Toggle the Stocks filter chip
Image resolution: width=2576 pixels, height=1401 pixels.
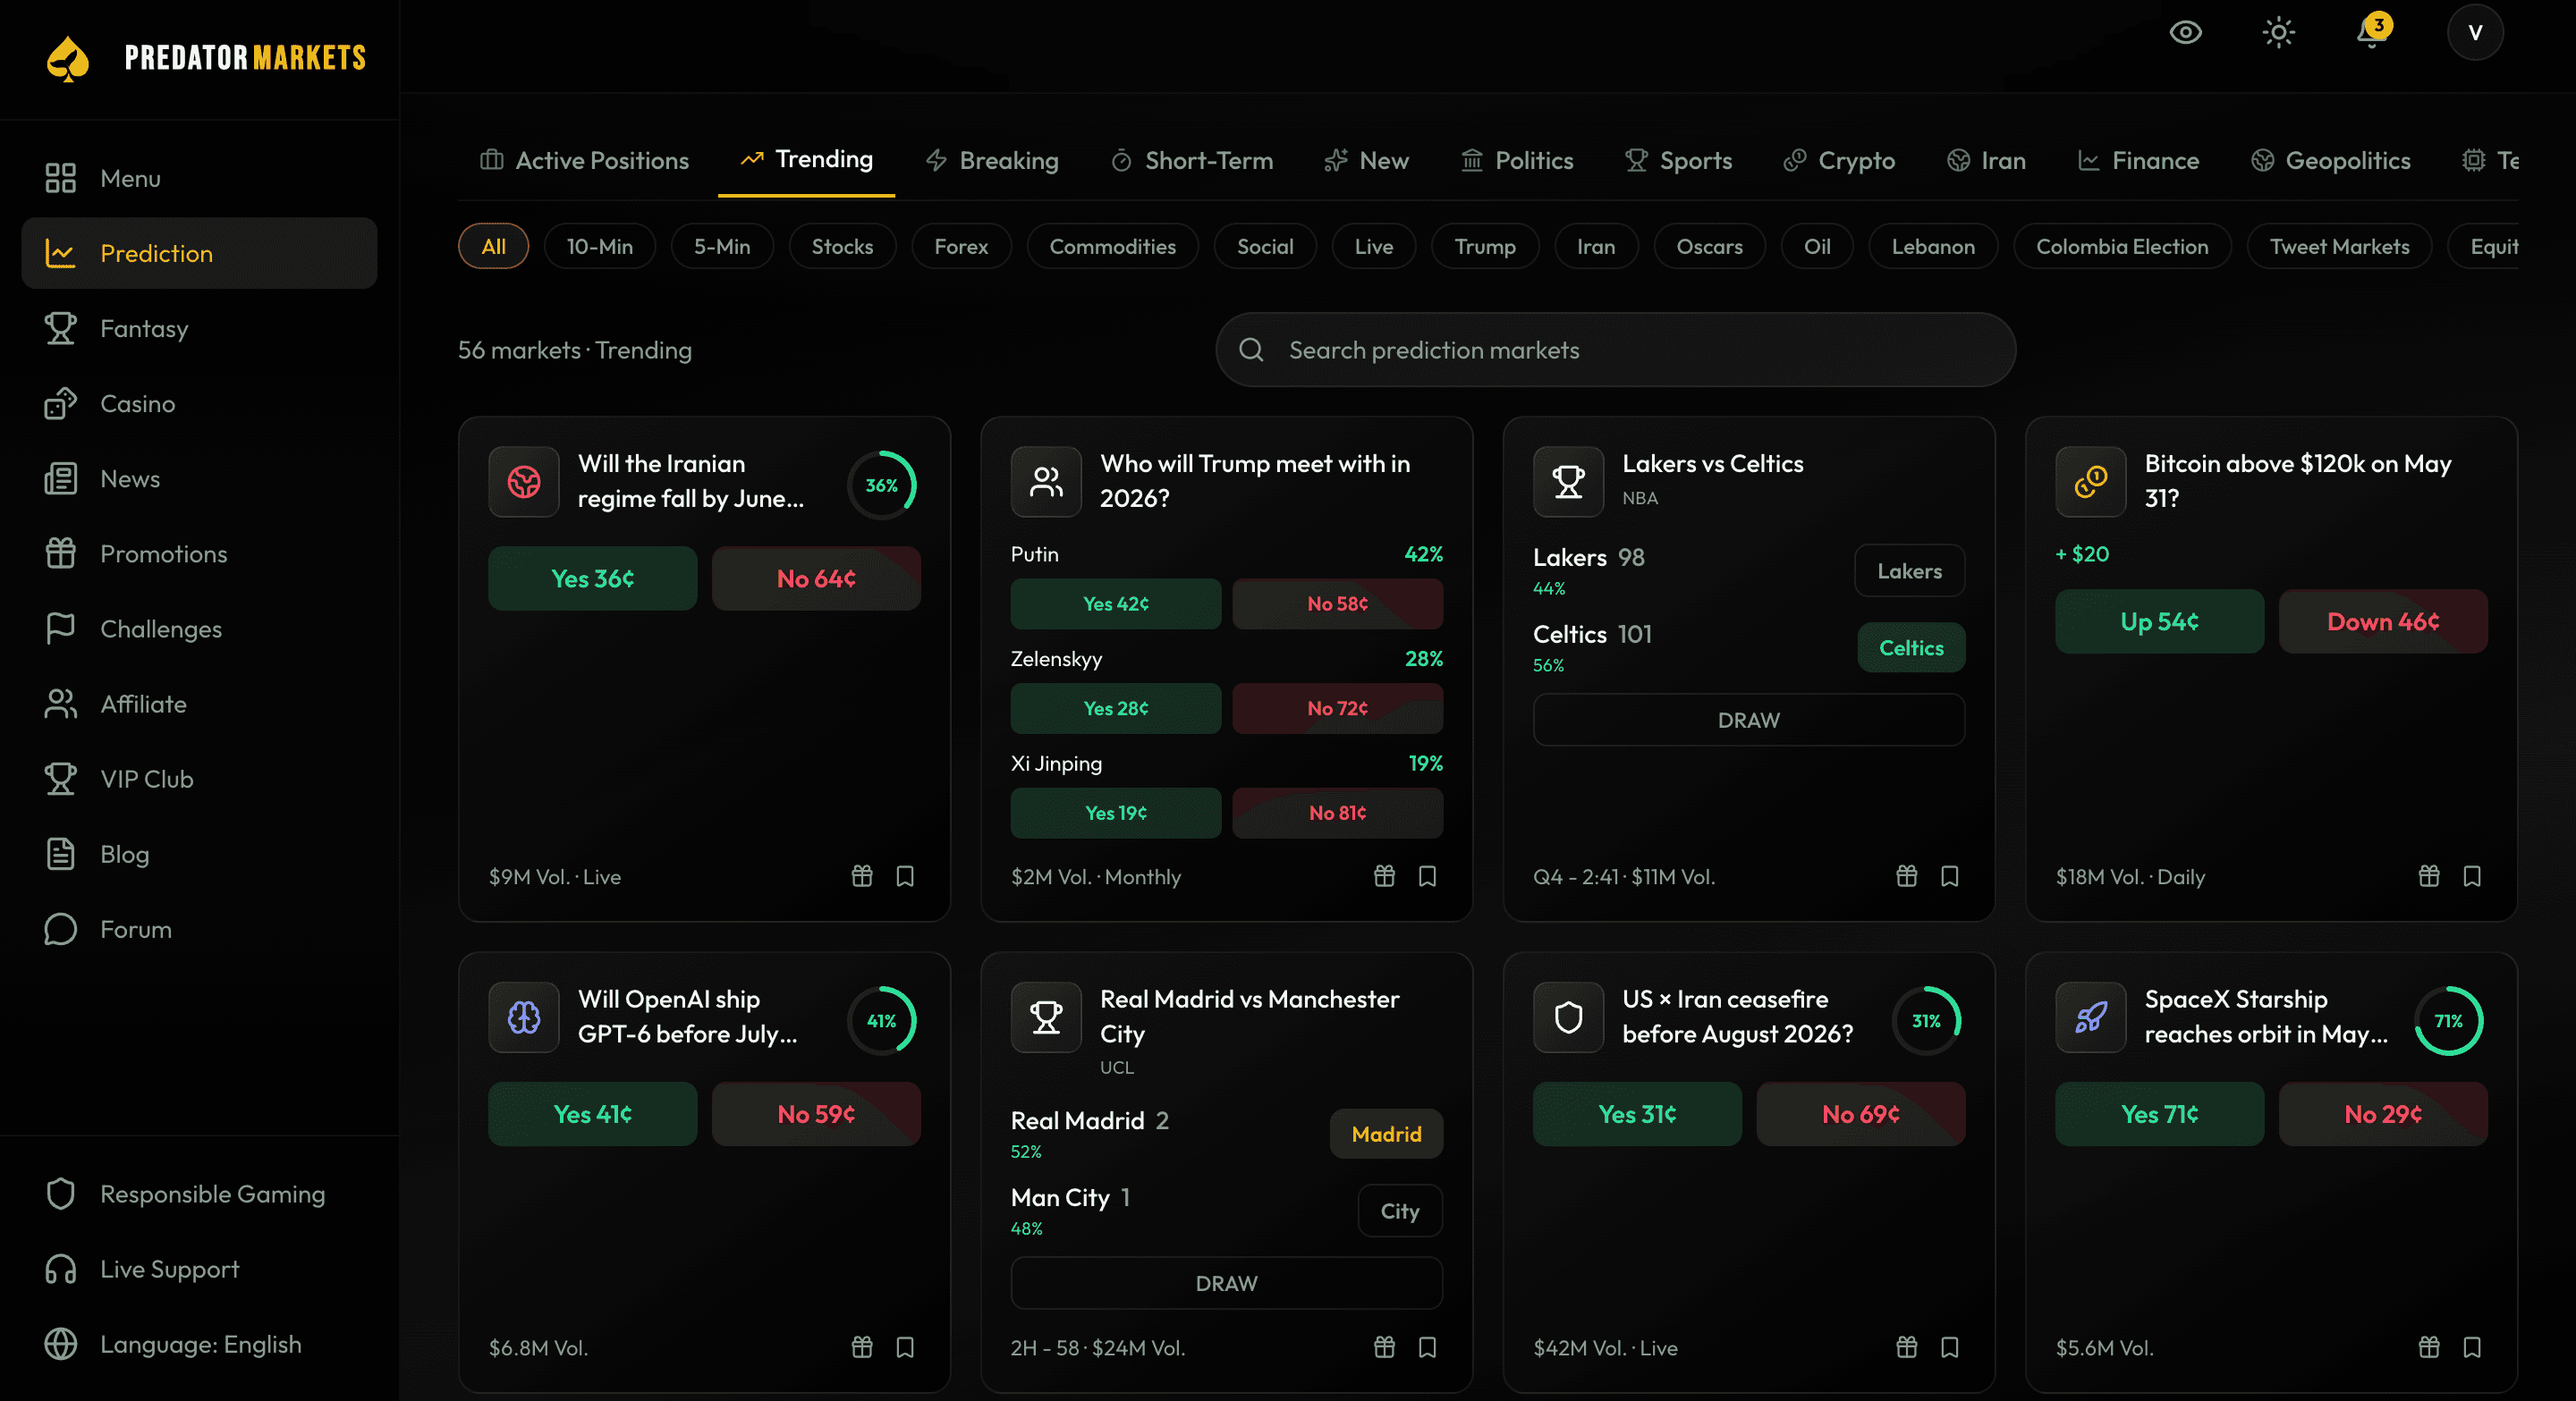pyautogui.click(x=842, y=246)
